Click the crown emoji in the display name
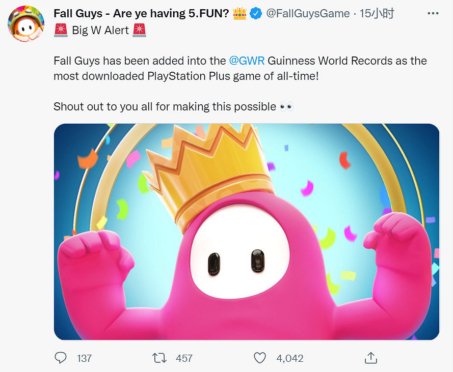This screenshot has width=453, height=372. (239, 14)
